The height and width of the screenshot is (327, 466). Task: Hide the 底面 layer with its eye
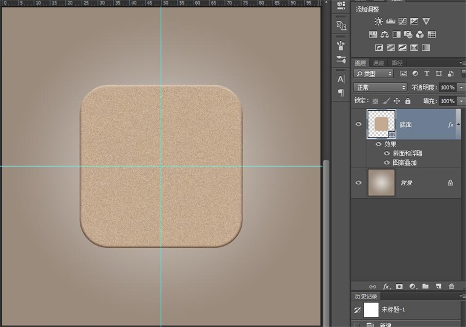[358, 124]
